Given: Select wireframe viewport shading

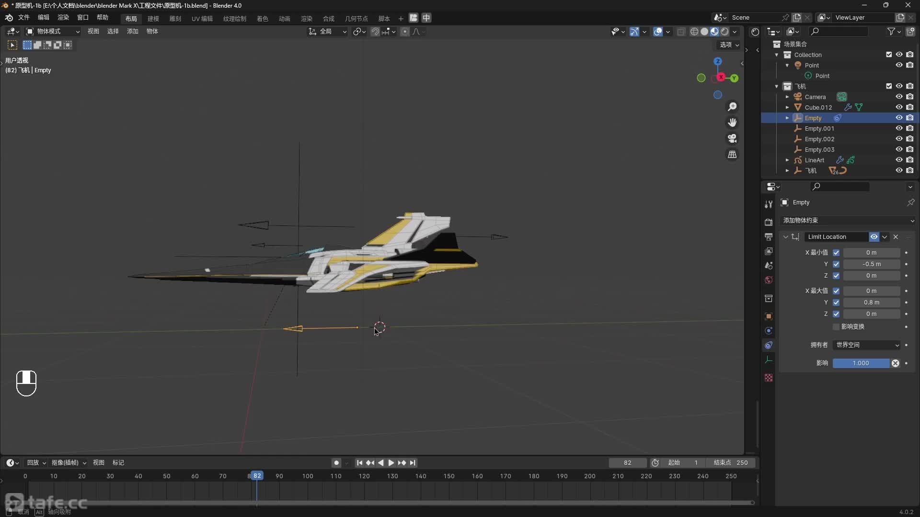Looking at the screenshot, I should [694, 32].
